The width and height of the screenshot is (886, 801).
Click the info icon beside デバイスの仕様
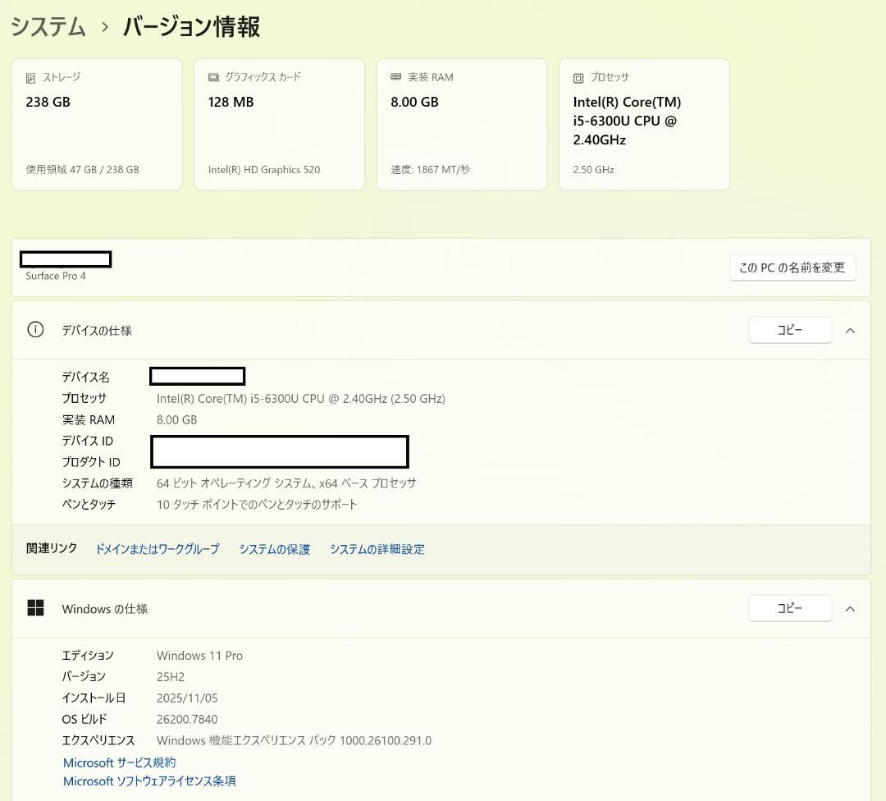pyautogui.click(x=35, y=330)
